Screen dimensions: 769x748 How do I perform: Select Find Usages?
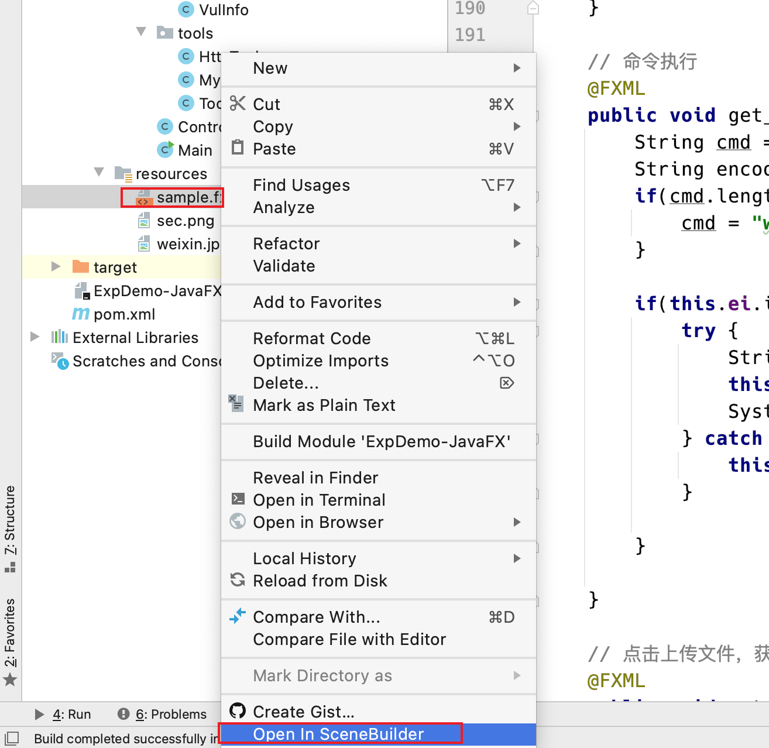379,185
